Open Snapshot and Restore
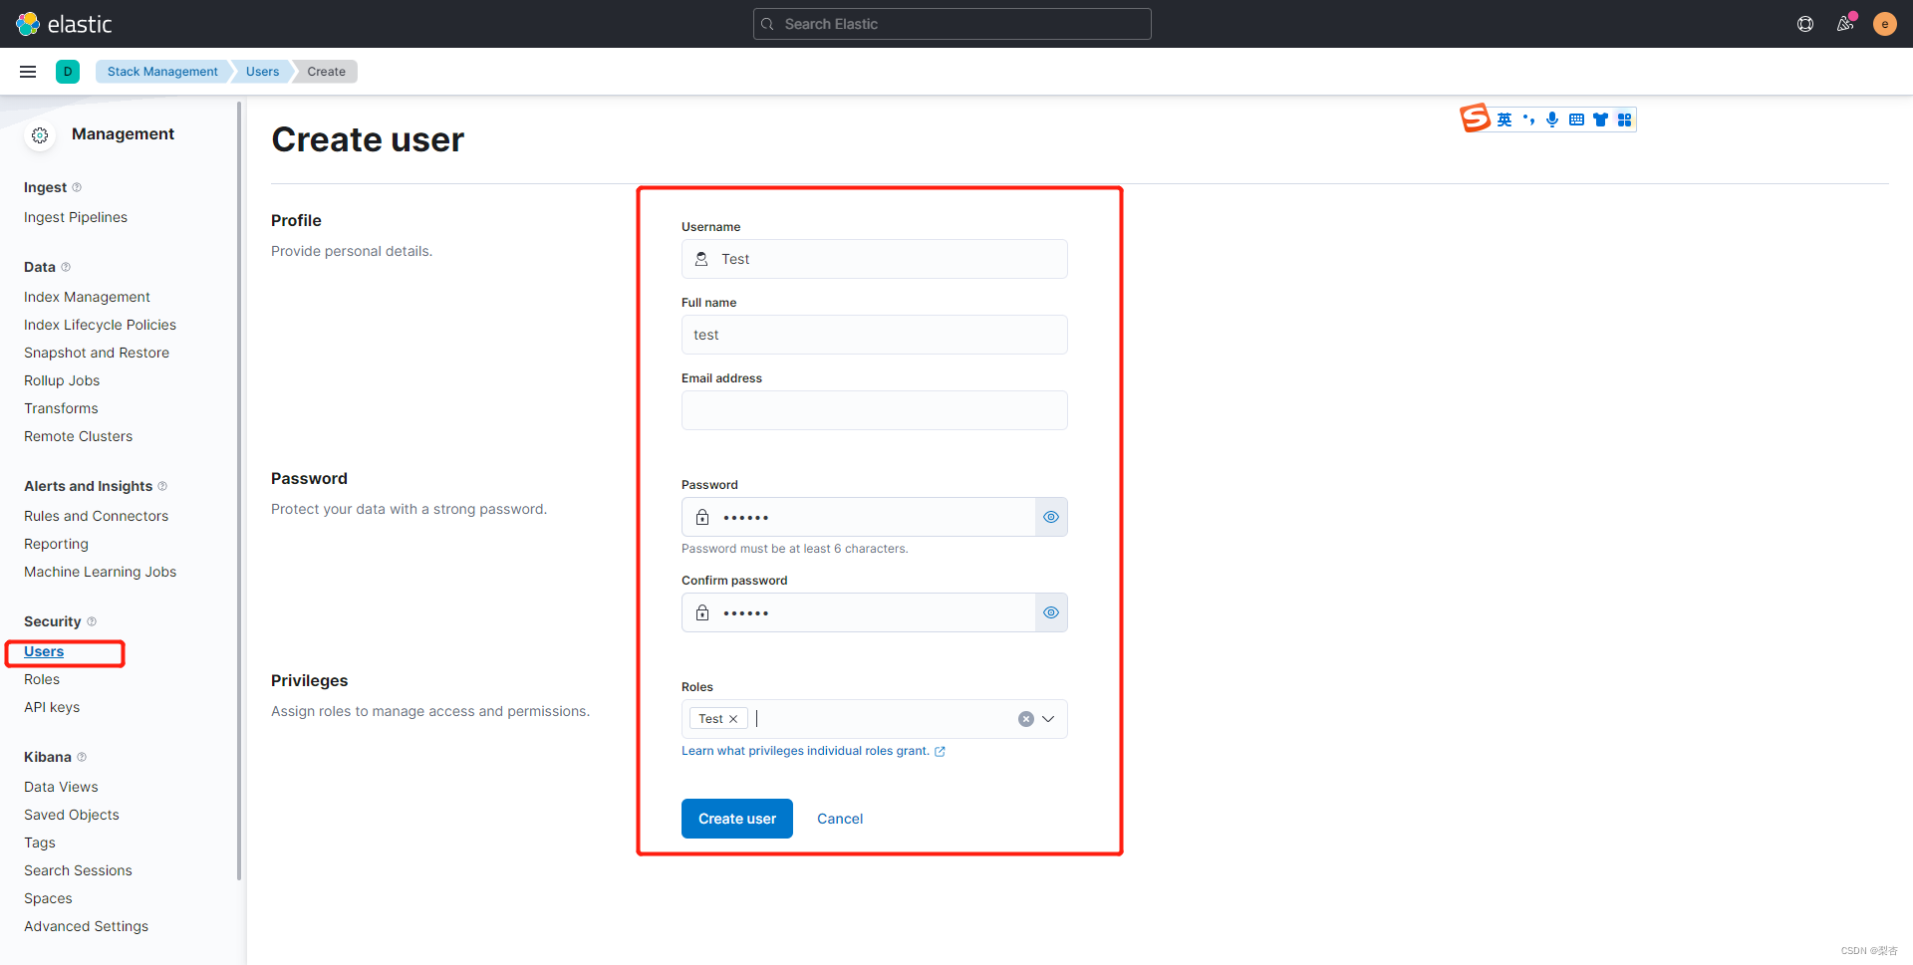 [97, 353]
